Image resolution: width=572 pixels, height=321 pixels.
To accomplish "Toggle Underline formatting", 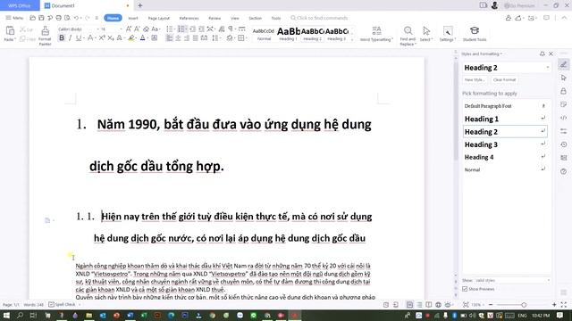I will pos(78,37).
